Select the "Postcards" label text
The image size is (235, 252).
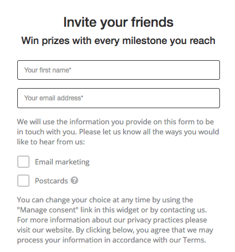pyautogui.click(x=51, y=181)
